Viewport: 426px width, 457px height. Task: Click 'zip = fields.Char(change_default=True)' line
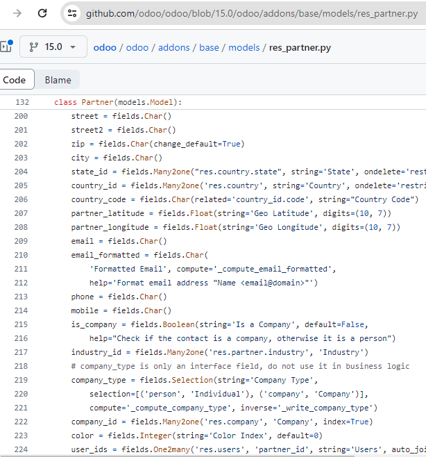click(157, 144)
